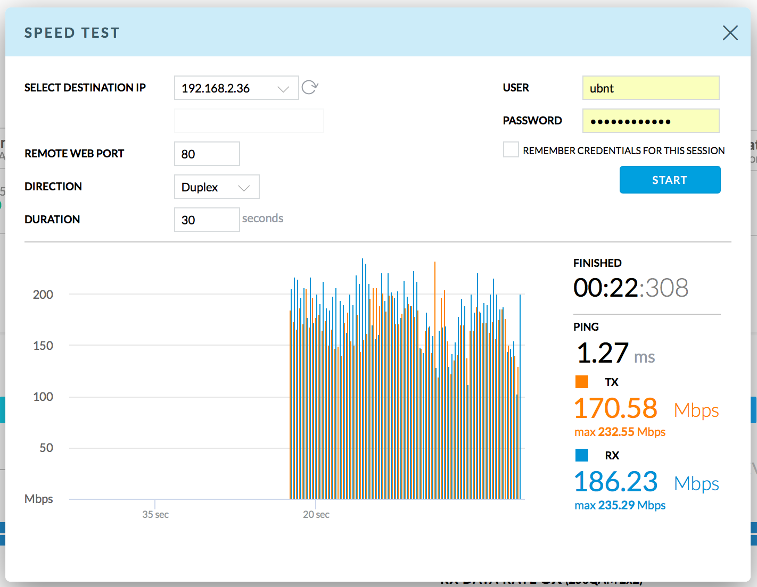Click the User input field

click(x=651, y=88)
